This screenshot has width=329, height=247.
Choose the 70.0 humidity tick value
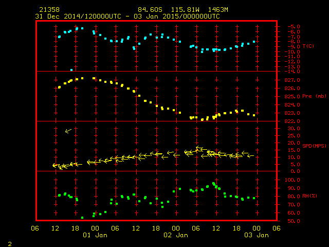tap(294, 205)
